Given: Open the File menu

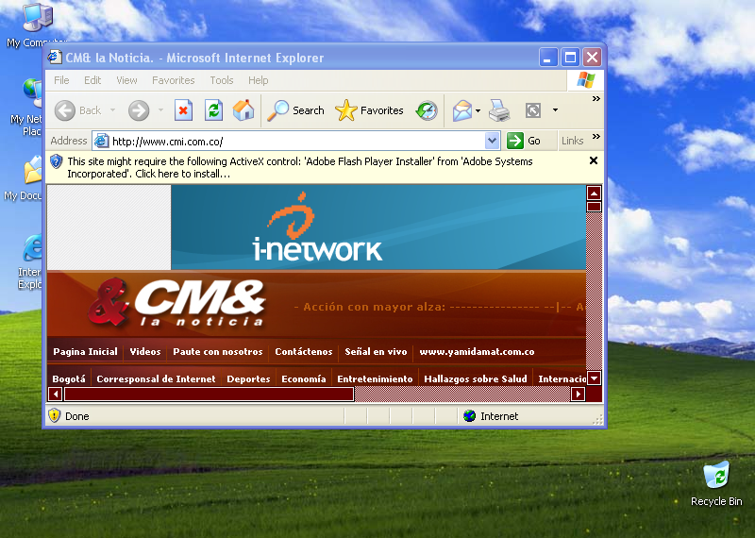Looking at the screenshot, I should 61,80.
